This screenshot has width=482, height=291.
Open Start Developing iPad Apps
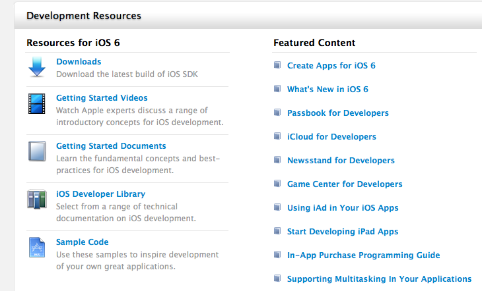pyautogui.click(x=343, y=232)
